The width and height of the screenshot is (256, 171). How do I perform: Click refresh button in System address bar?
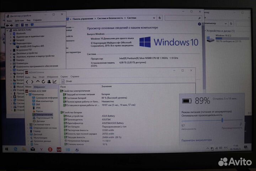pos(160,18)
